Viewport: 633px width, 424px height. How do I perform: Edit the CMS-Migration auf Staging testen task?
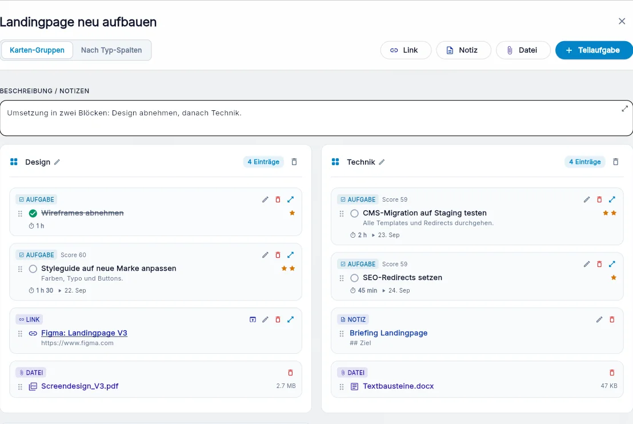click(587, 199)
